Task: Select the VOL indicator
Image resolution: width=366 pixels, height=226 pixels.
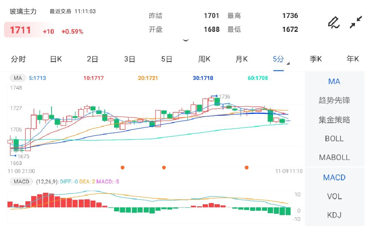Action: [334, 196]
